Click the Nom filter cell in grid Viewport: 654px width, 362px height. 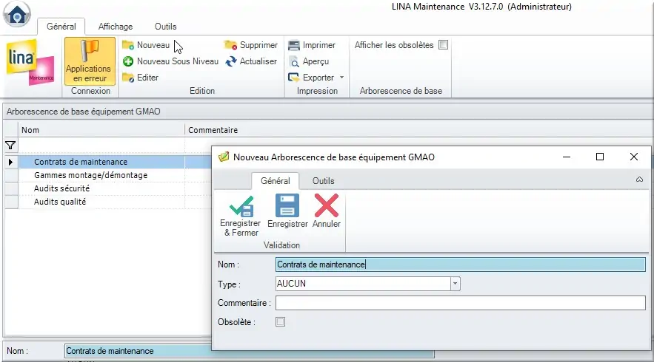click(x=101, y=146)
